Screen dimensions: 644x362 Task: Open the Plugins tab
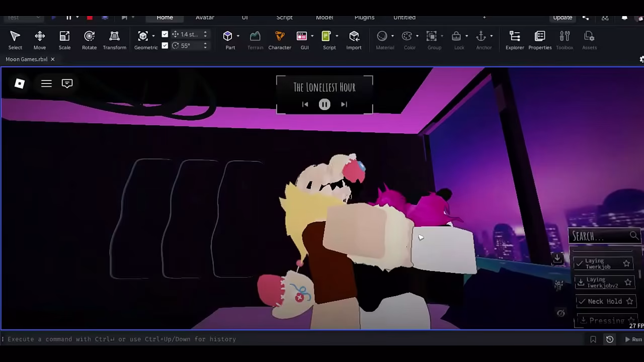click(x=364, y=17)
